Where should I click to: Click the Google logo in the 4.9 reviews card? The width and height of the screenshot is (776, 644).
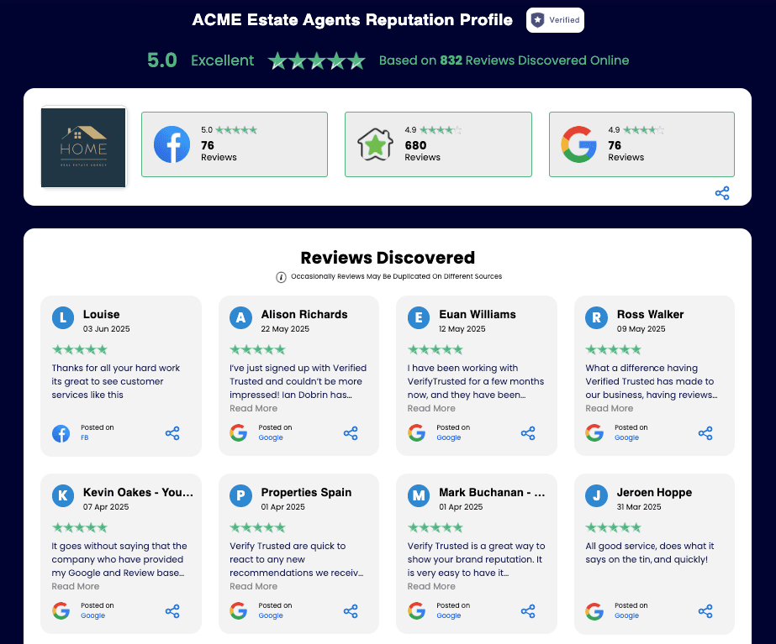(578, 144)
